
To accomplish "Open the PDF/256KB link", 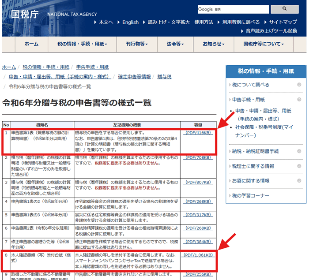I will tap(198, 274).
